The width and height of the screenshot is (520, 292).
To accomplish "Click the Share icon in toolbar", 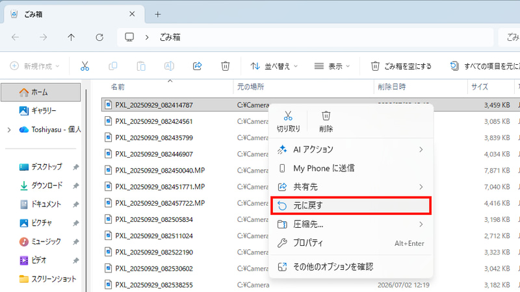I will (198, 66).
